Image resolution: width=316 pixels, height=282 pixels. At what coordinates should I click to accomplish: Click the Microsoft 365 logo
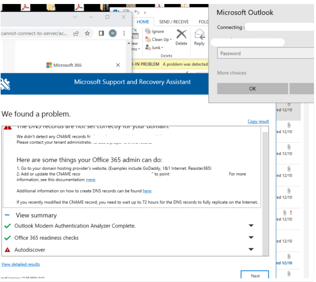(x=49, y=65)
